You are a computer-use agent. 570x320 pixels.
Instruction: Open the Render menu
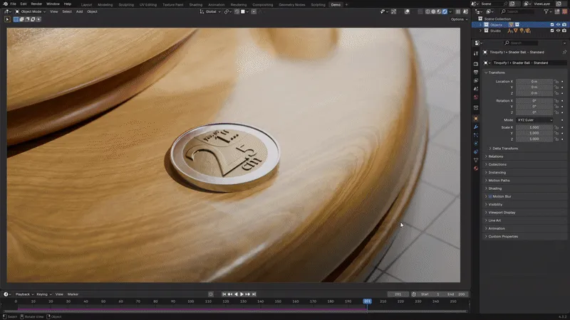pos(36,4)
